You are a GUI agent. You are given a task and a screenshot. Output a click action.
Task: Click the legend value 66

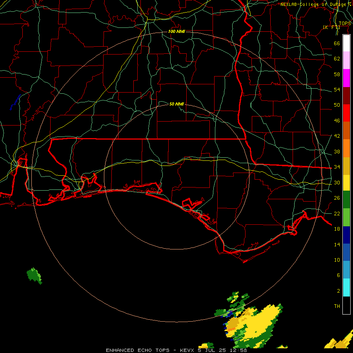(337, 43)
